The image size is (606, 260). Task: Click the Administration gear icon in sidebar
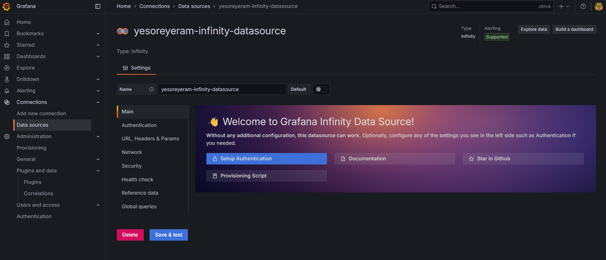pyautogui.click(x=7, y=137)
